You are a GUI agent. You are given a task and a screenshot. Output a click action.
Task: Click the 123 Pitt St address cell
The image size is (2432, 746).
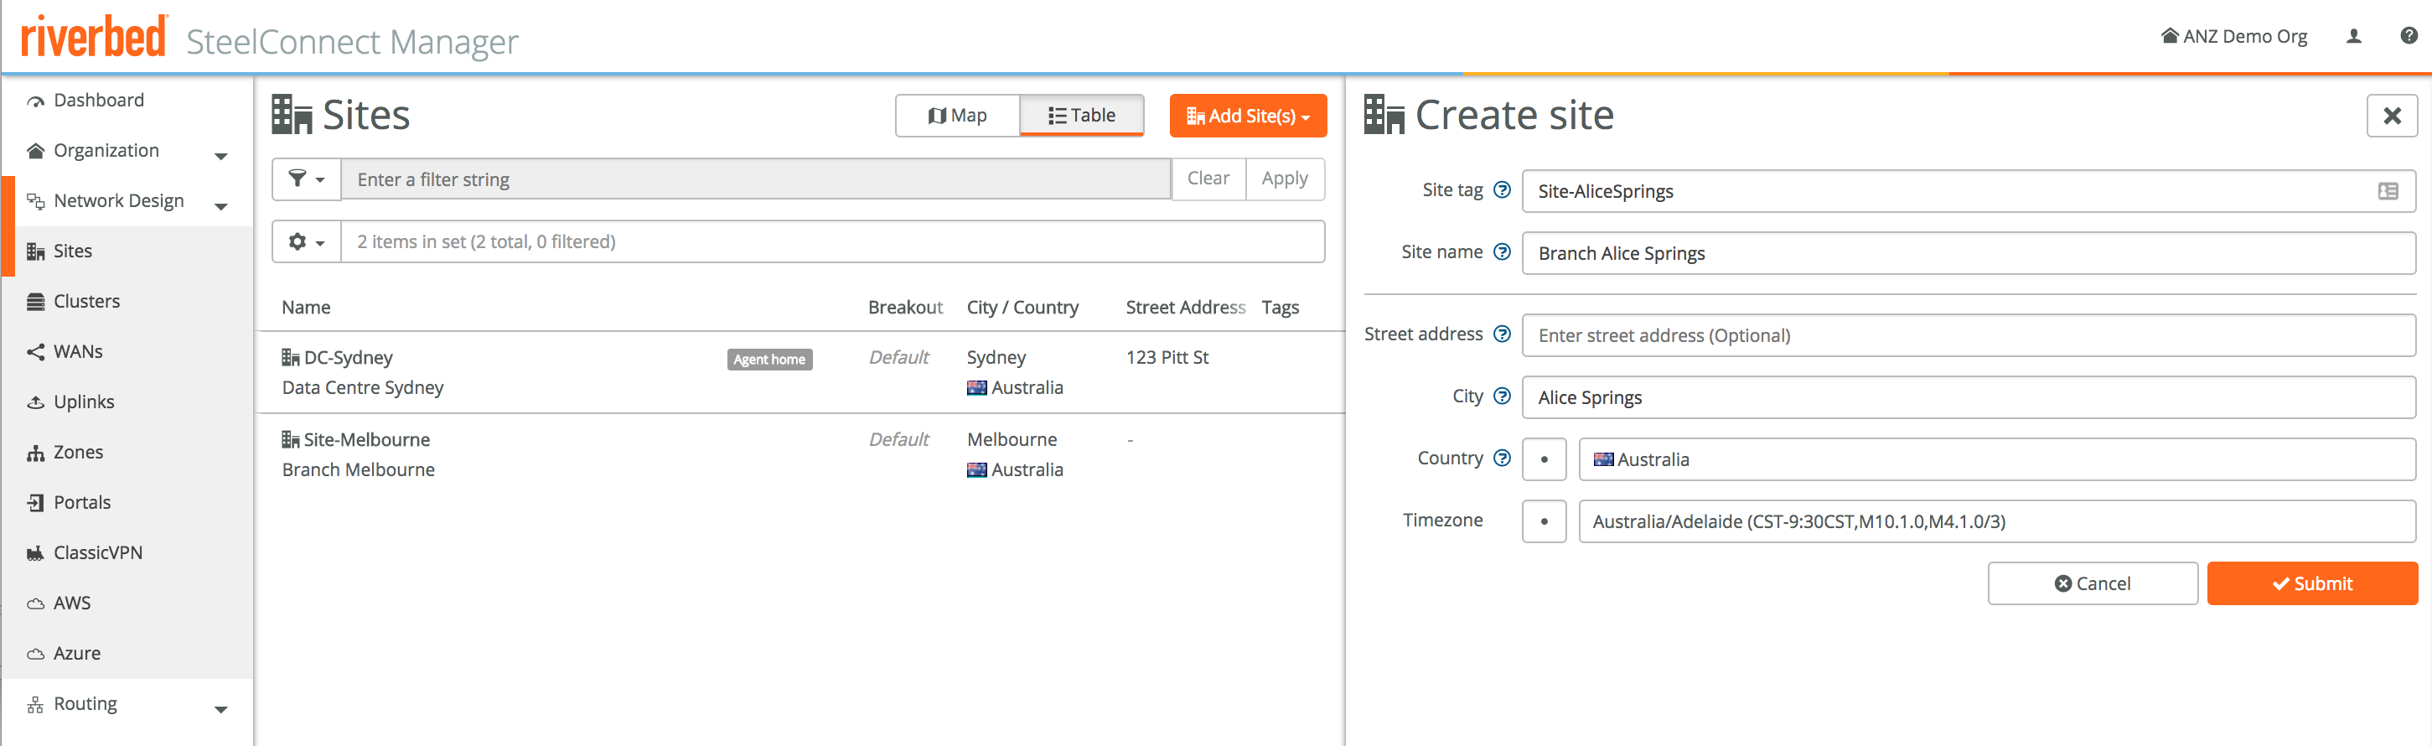[1167, 357]
